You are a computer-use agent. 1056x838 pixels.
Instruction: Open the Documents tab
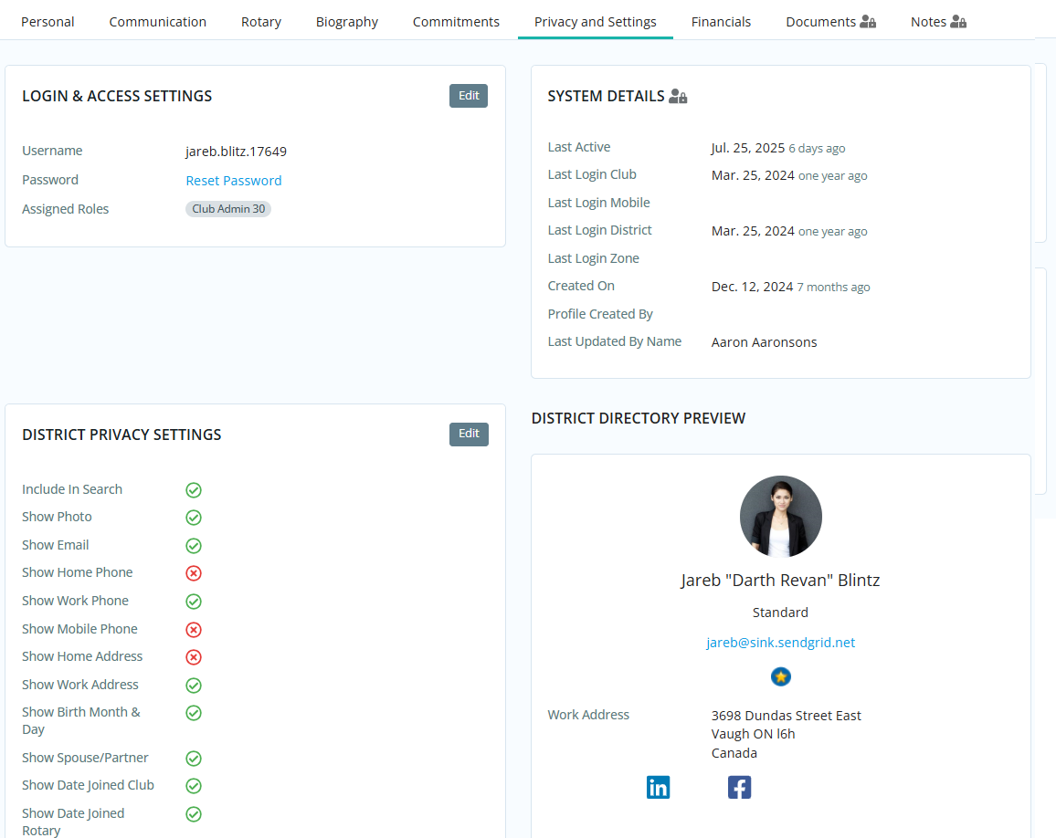click(830, 22)
